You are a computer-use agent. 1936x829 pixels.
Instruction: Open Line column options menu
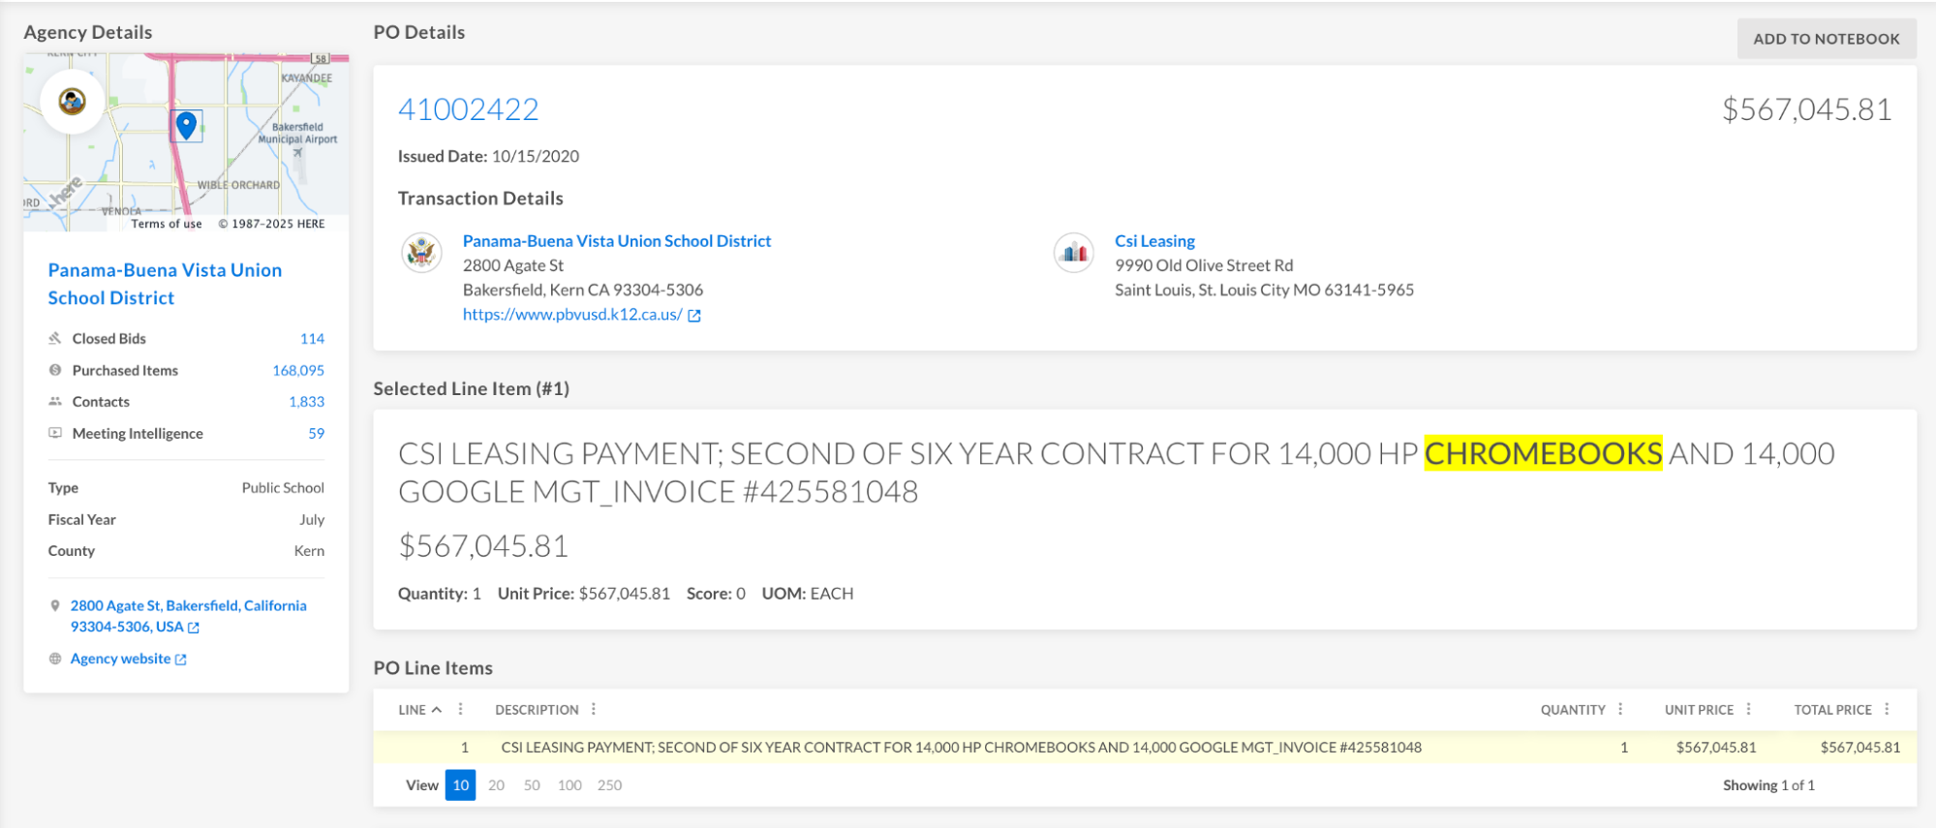coord(461,710)
